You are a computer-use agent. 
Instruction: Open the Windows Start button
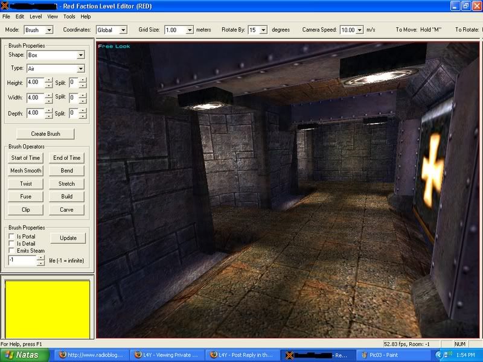click(25, 355)
